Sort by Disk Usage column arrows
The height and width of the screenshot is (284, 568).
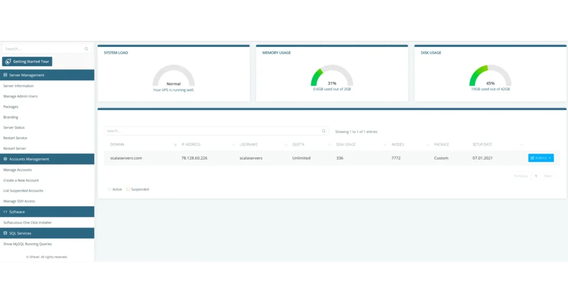coord(385,144)
